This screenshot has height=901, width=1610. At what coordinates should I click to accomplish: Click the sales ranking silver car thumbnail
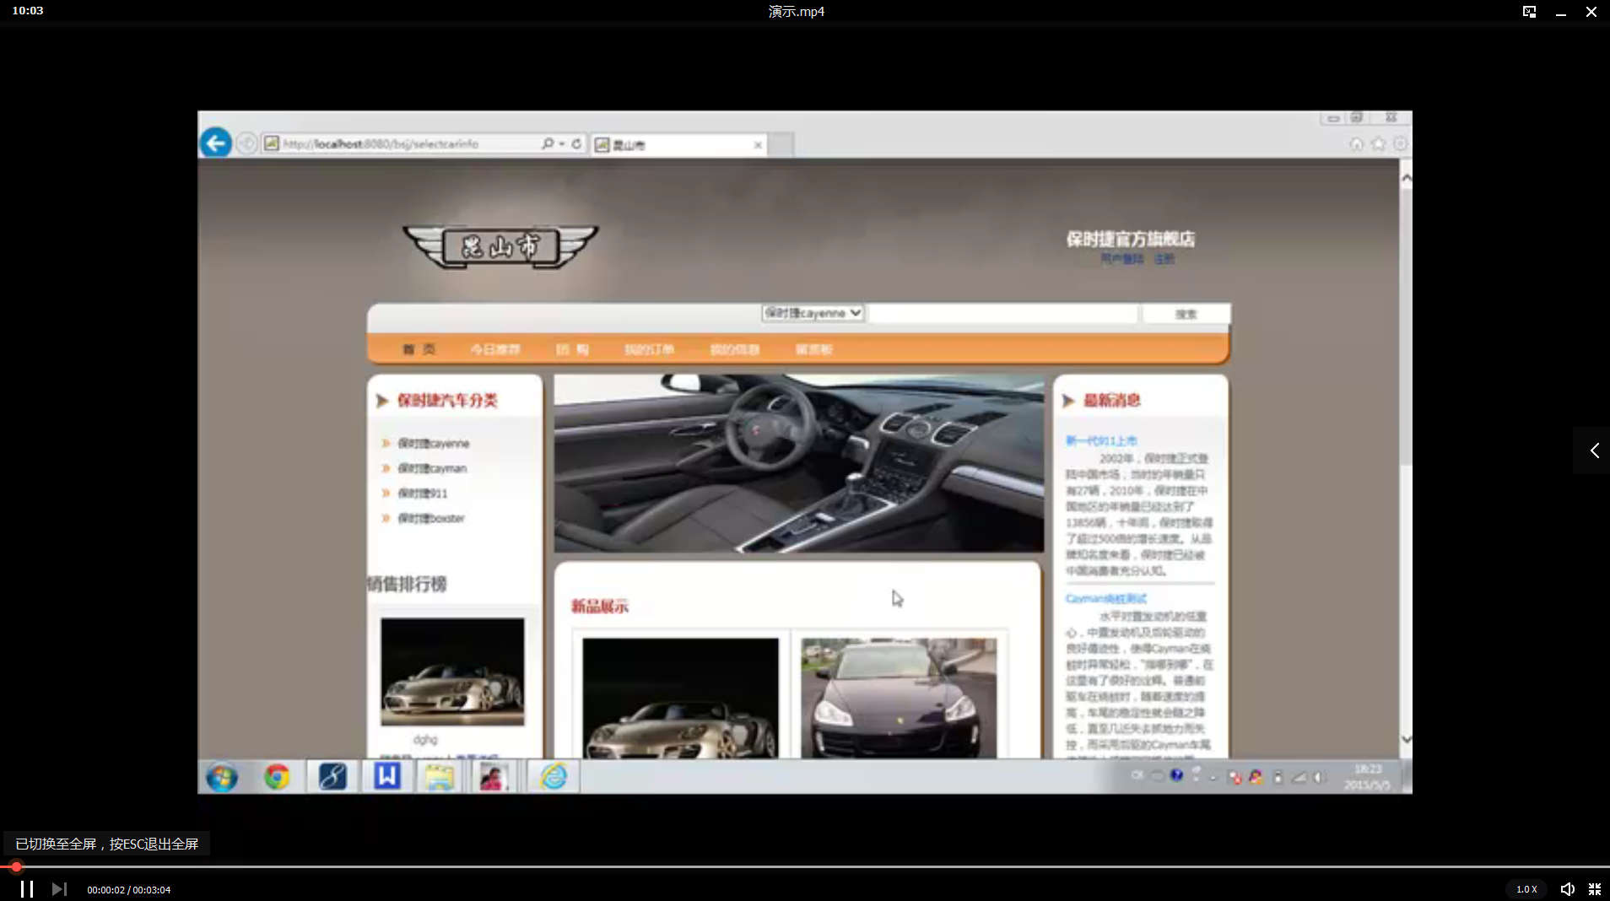coord(452,672)
